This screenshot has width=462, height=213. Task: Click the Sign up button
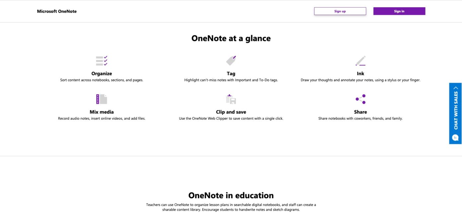click(340, 11)
